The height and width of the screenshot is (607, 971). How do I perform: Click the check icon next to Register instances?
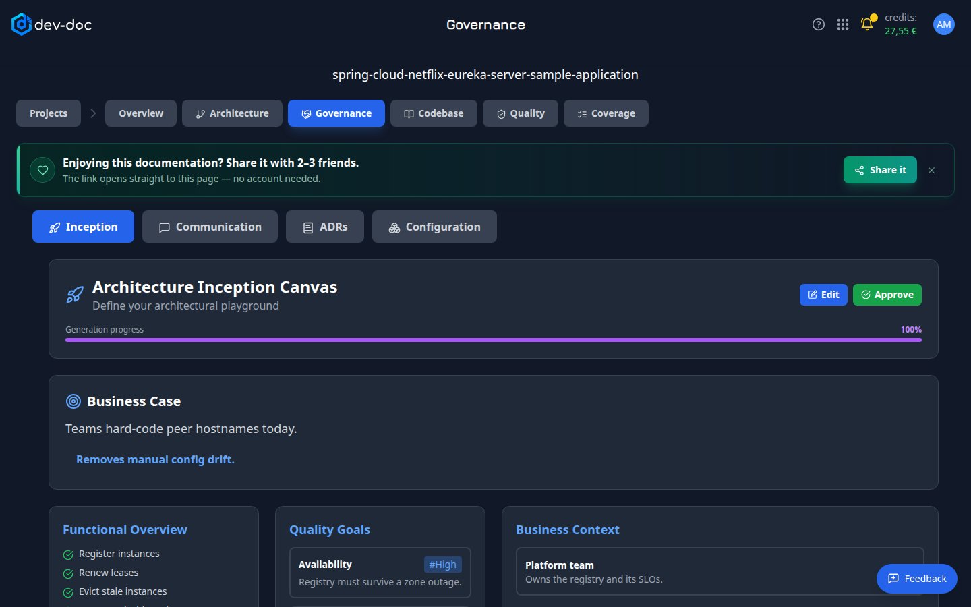click(68, 554)
